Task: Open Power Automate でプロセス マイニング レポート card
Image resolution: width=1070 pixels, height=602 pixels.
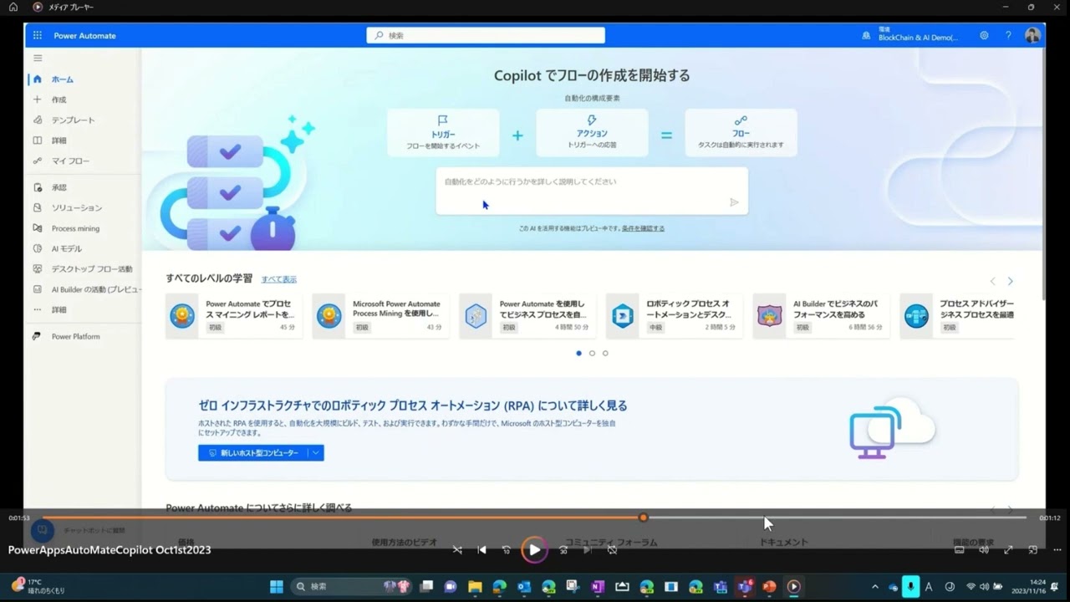Action: (234, 315)
